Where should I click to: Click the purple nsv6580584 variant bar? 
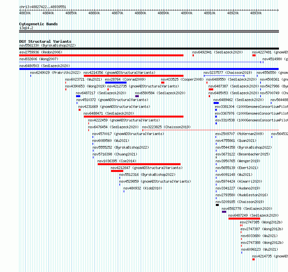[137, 96]
